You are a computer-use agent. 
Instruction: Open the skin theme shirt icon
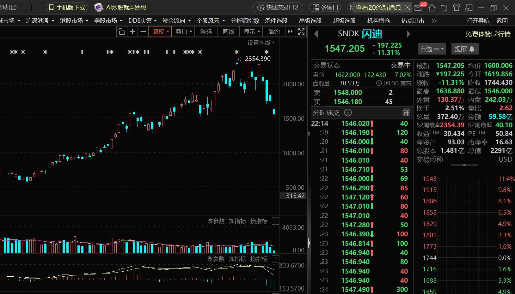pos(457,8)
